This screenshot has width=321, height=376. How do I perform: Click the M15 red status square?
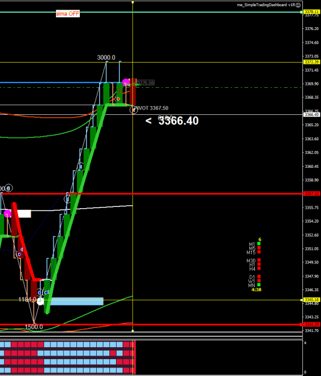pos(258,252)
